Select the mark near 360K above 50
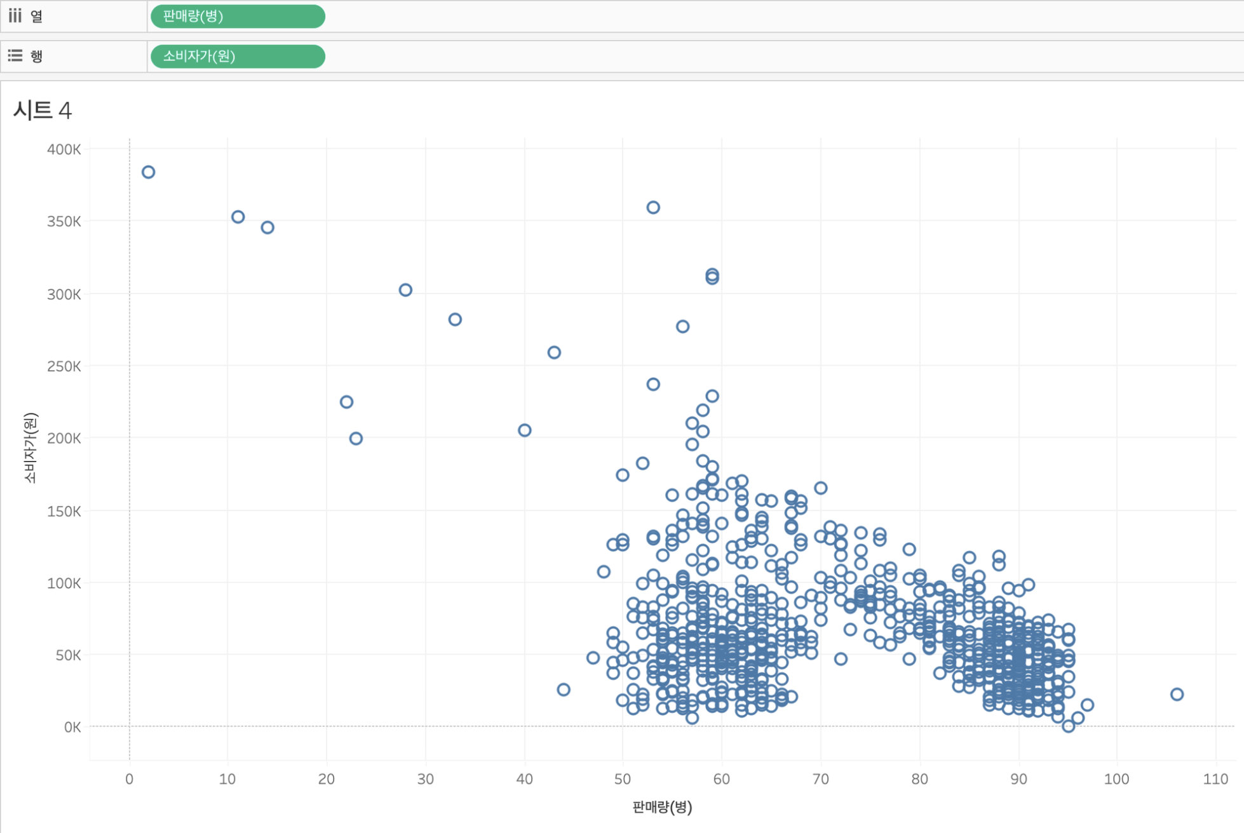1244x833 pixels. (x=653, y=208)
